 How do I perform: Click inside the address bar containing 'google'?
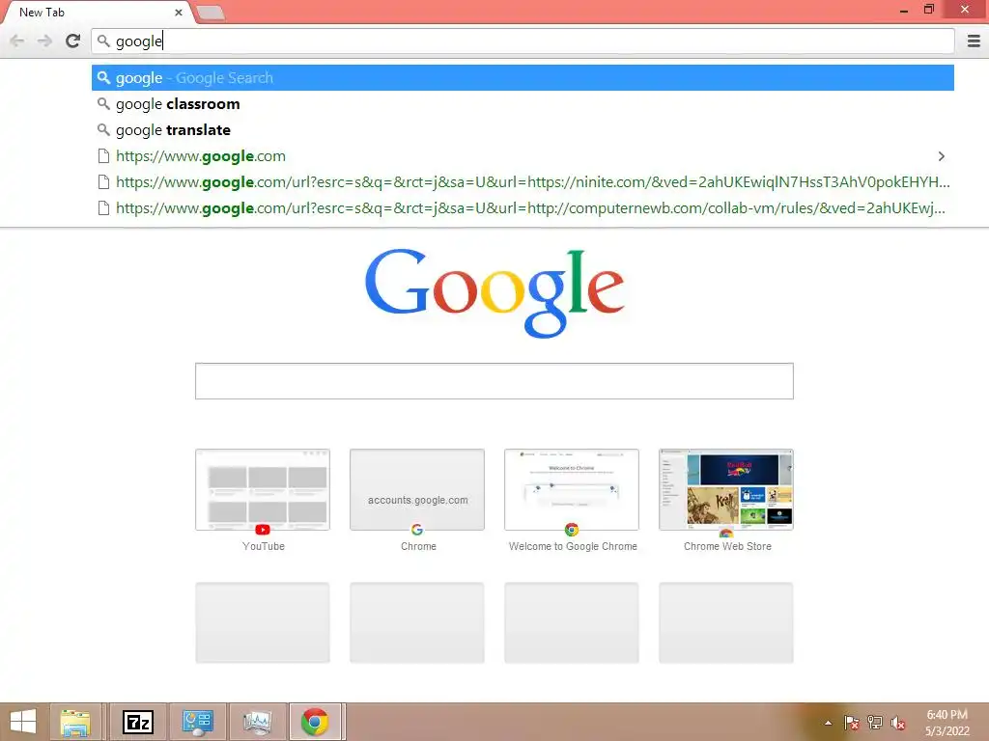pos(523,41)
